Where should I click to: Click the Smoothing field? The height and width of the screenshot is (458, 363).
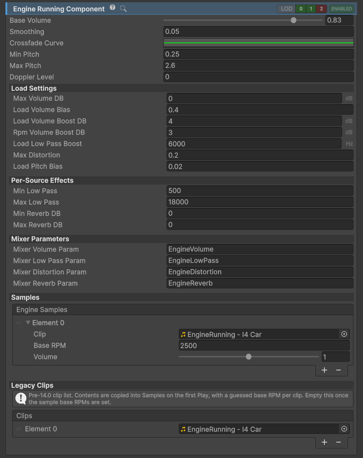point(258,32)
